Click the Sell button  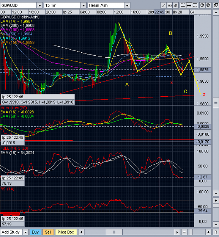point(48,232)
